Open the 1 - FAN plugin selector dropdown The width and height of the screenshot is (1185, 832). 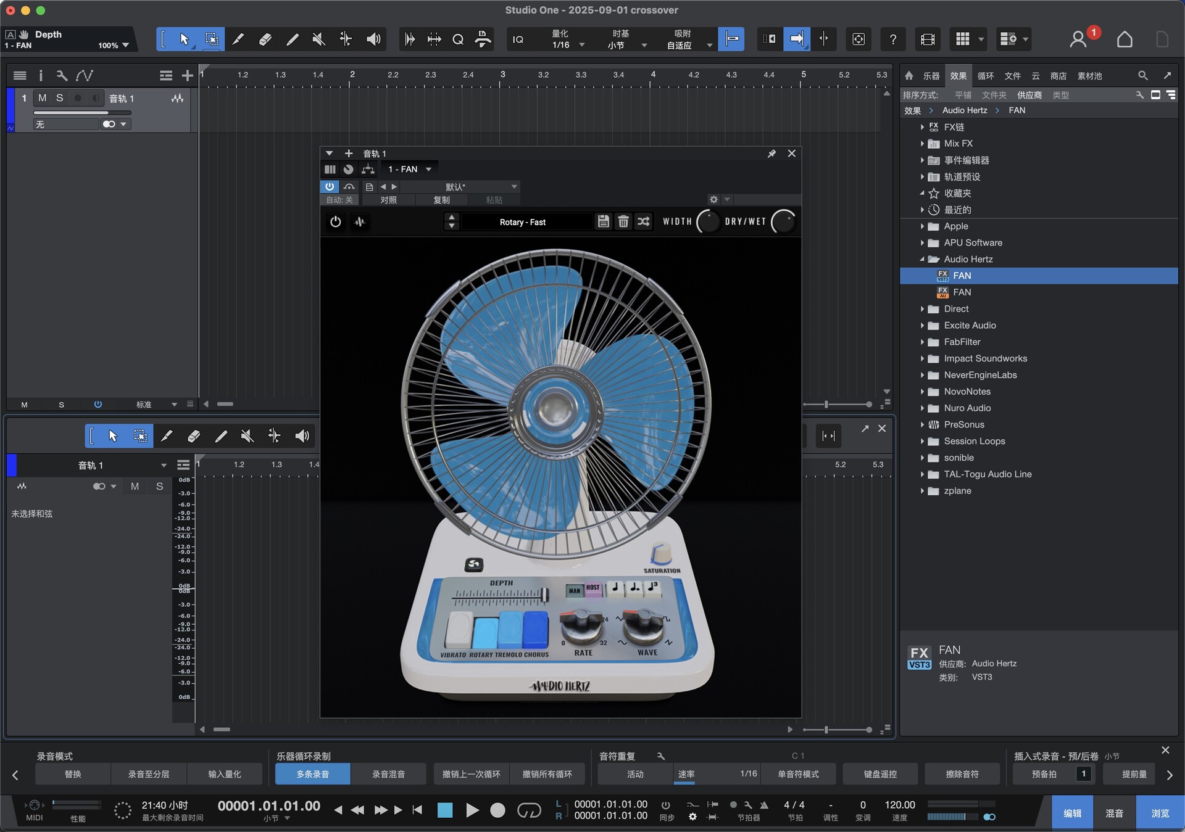pyautogui.click(x=409, y=169)
